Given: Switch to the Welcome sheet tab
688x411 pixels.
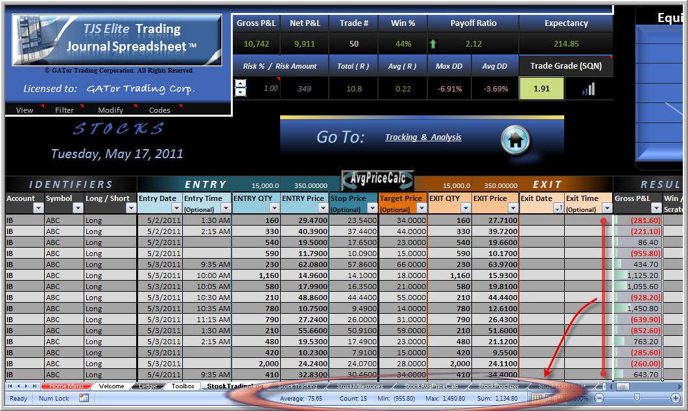Looking at the screenshot, I should (x=112, y=386).
